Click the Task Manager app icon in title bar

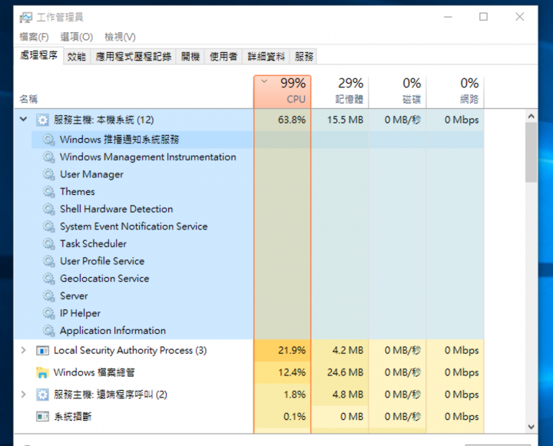[x=26, y=18]
